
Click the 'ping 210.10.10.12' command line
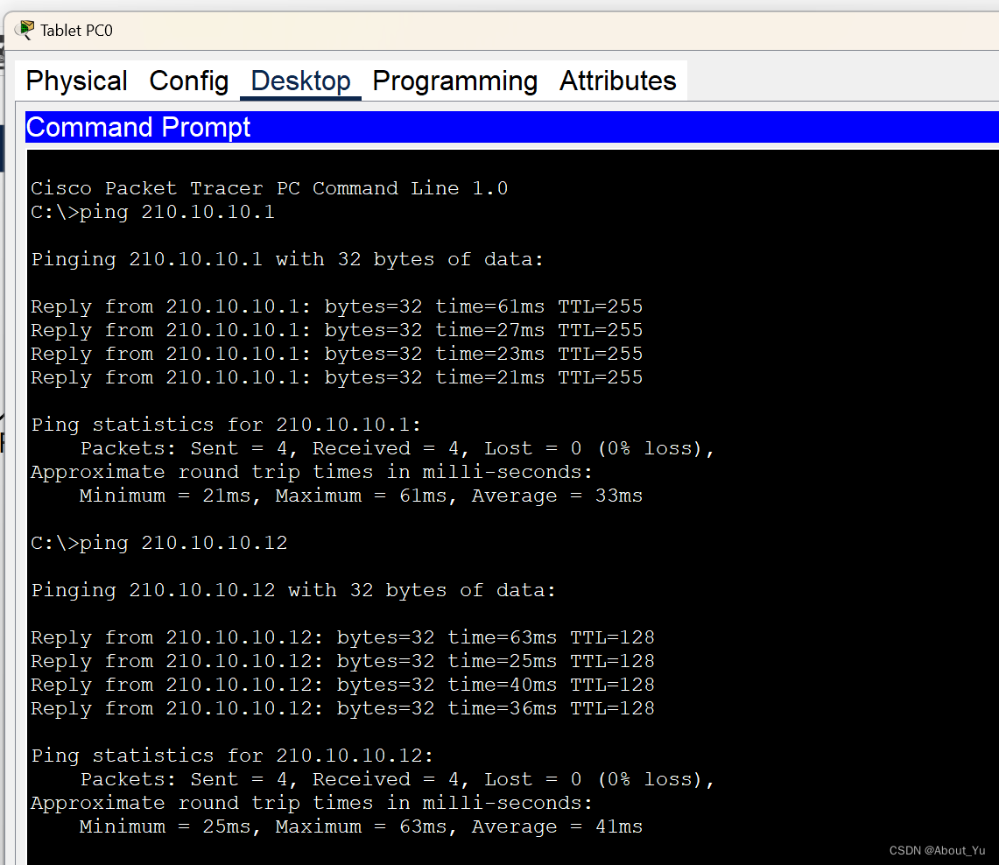(158, 543)
